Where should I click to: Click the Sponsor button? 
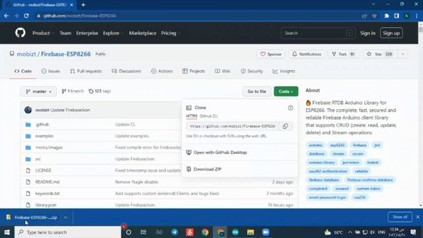[x=271, y=54]
